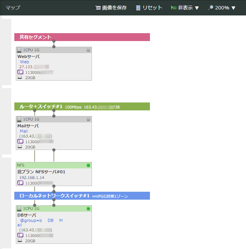246x249 pixels.
Task: Click the green status indicator on NFS appliance
Action: [88, 165]
